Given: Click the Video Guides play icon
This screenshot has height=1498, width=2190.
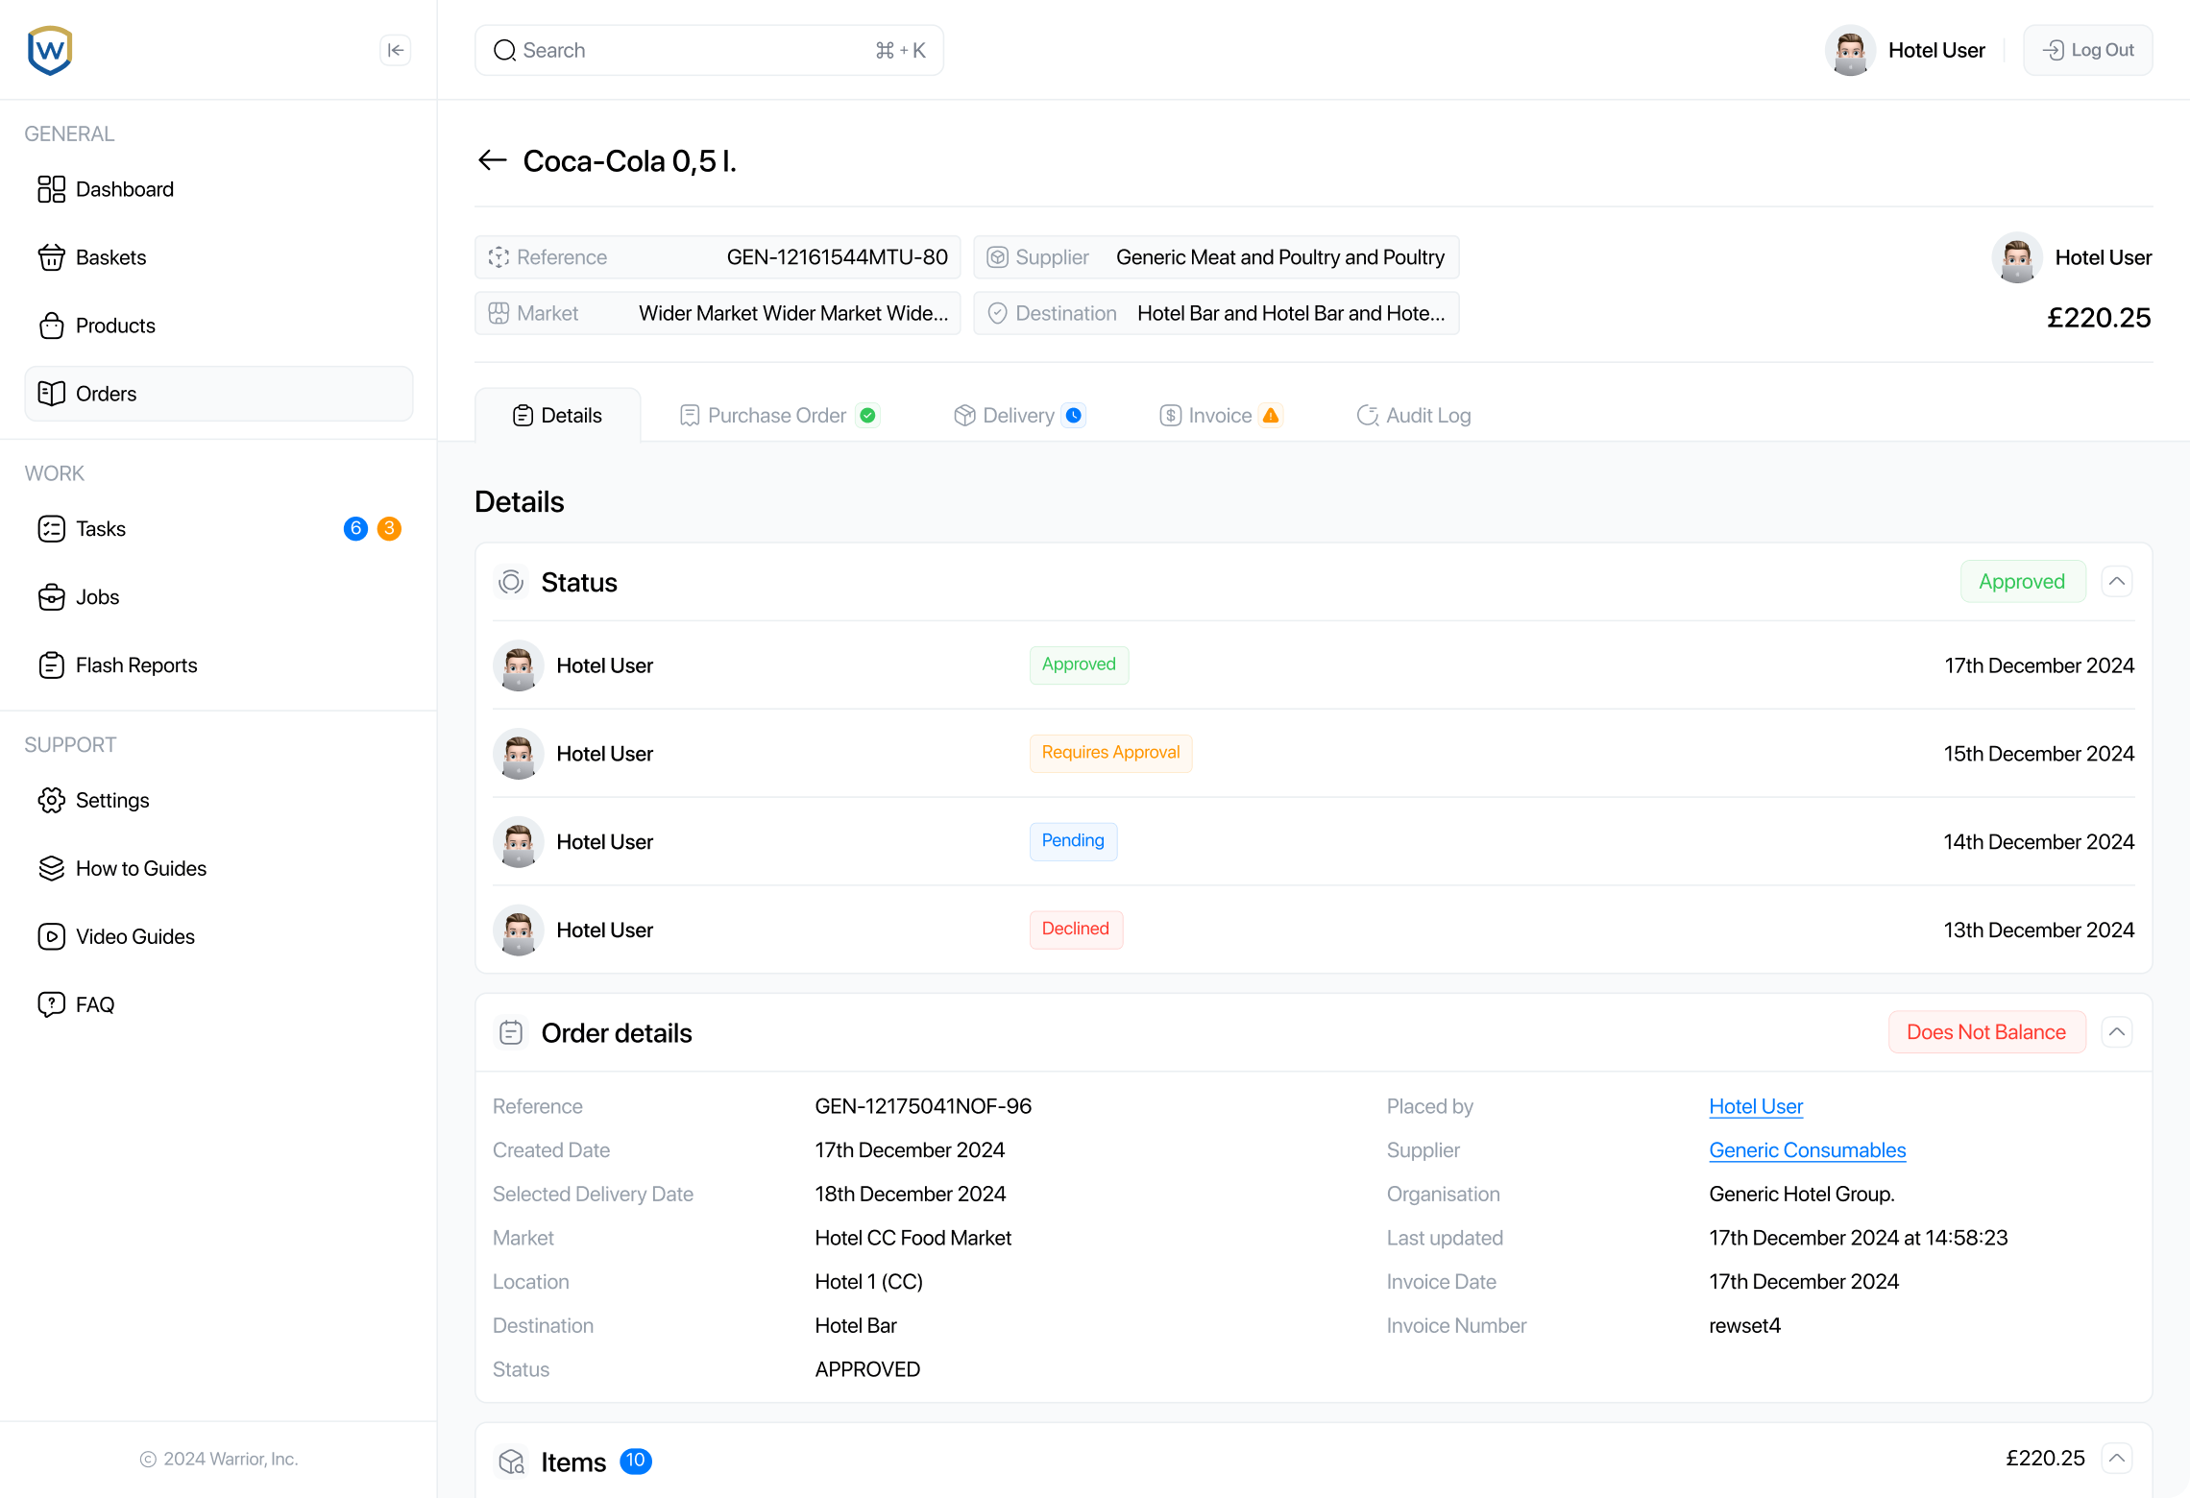Looking at the screenshot, I should click(52, 937).
